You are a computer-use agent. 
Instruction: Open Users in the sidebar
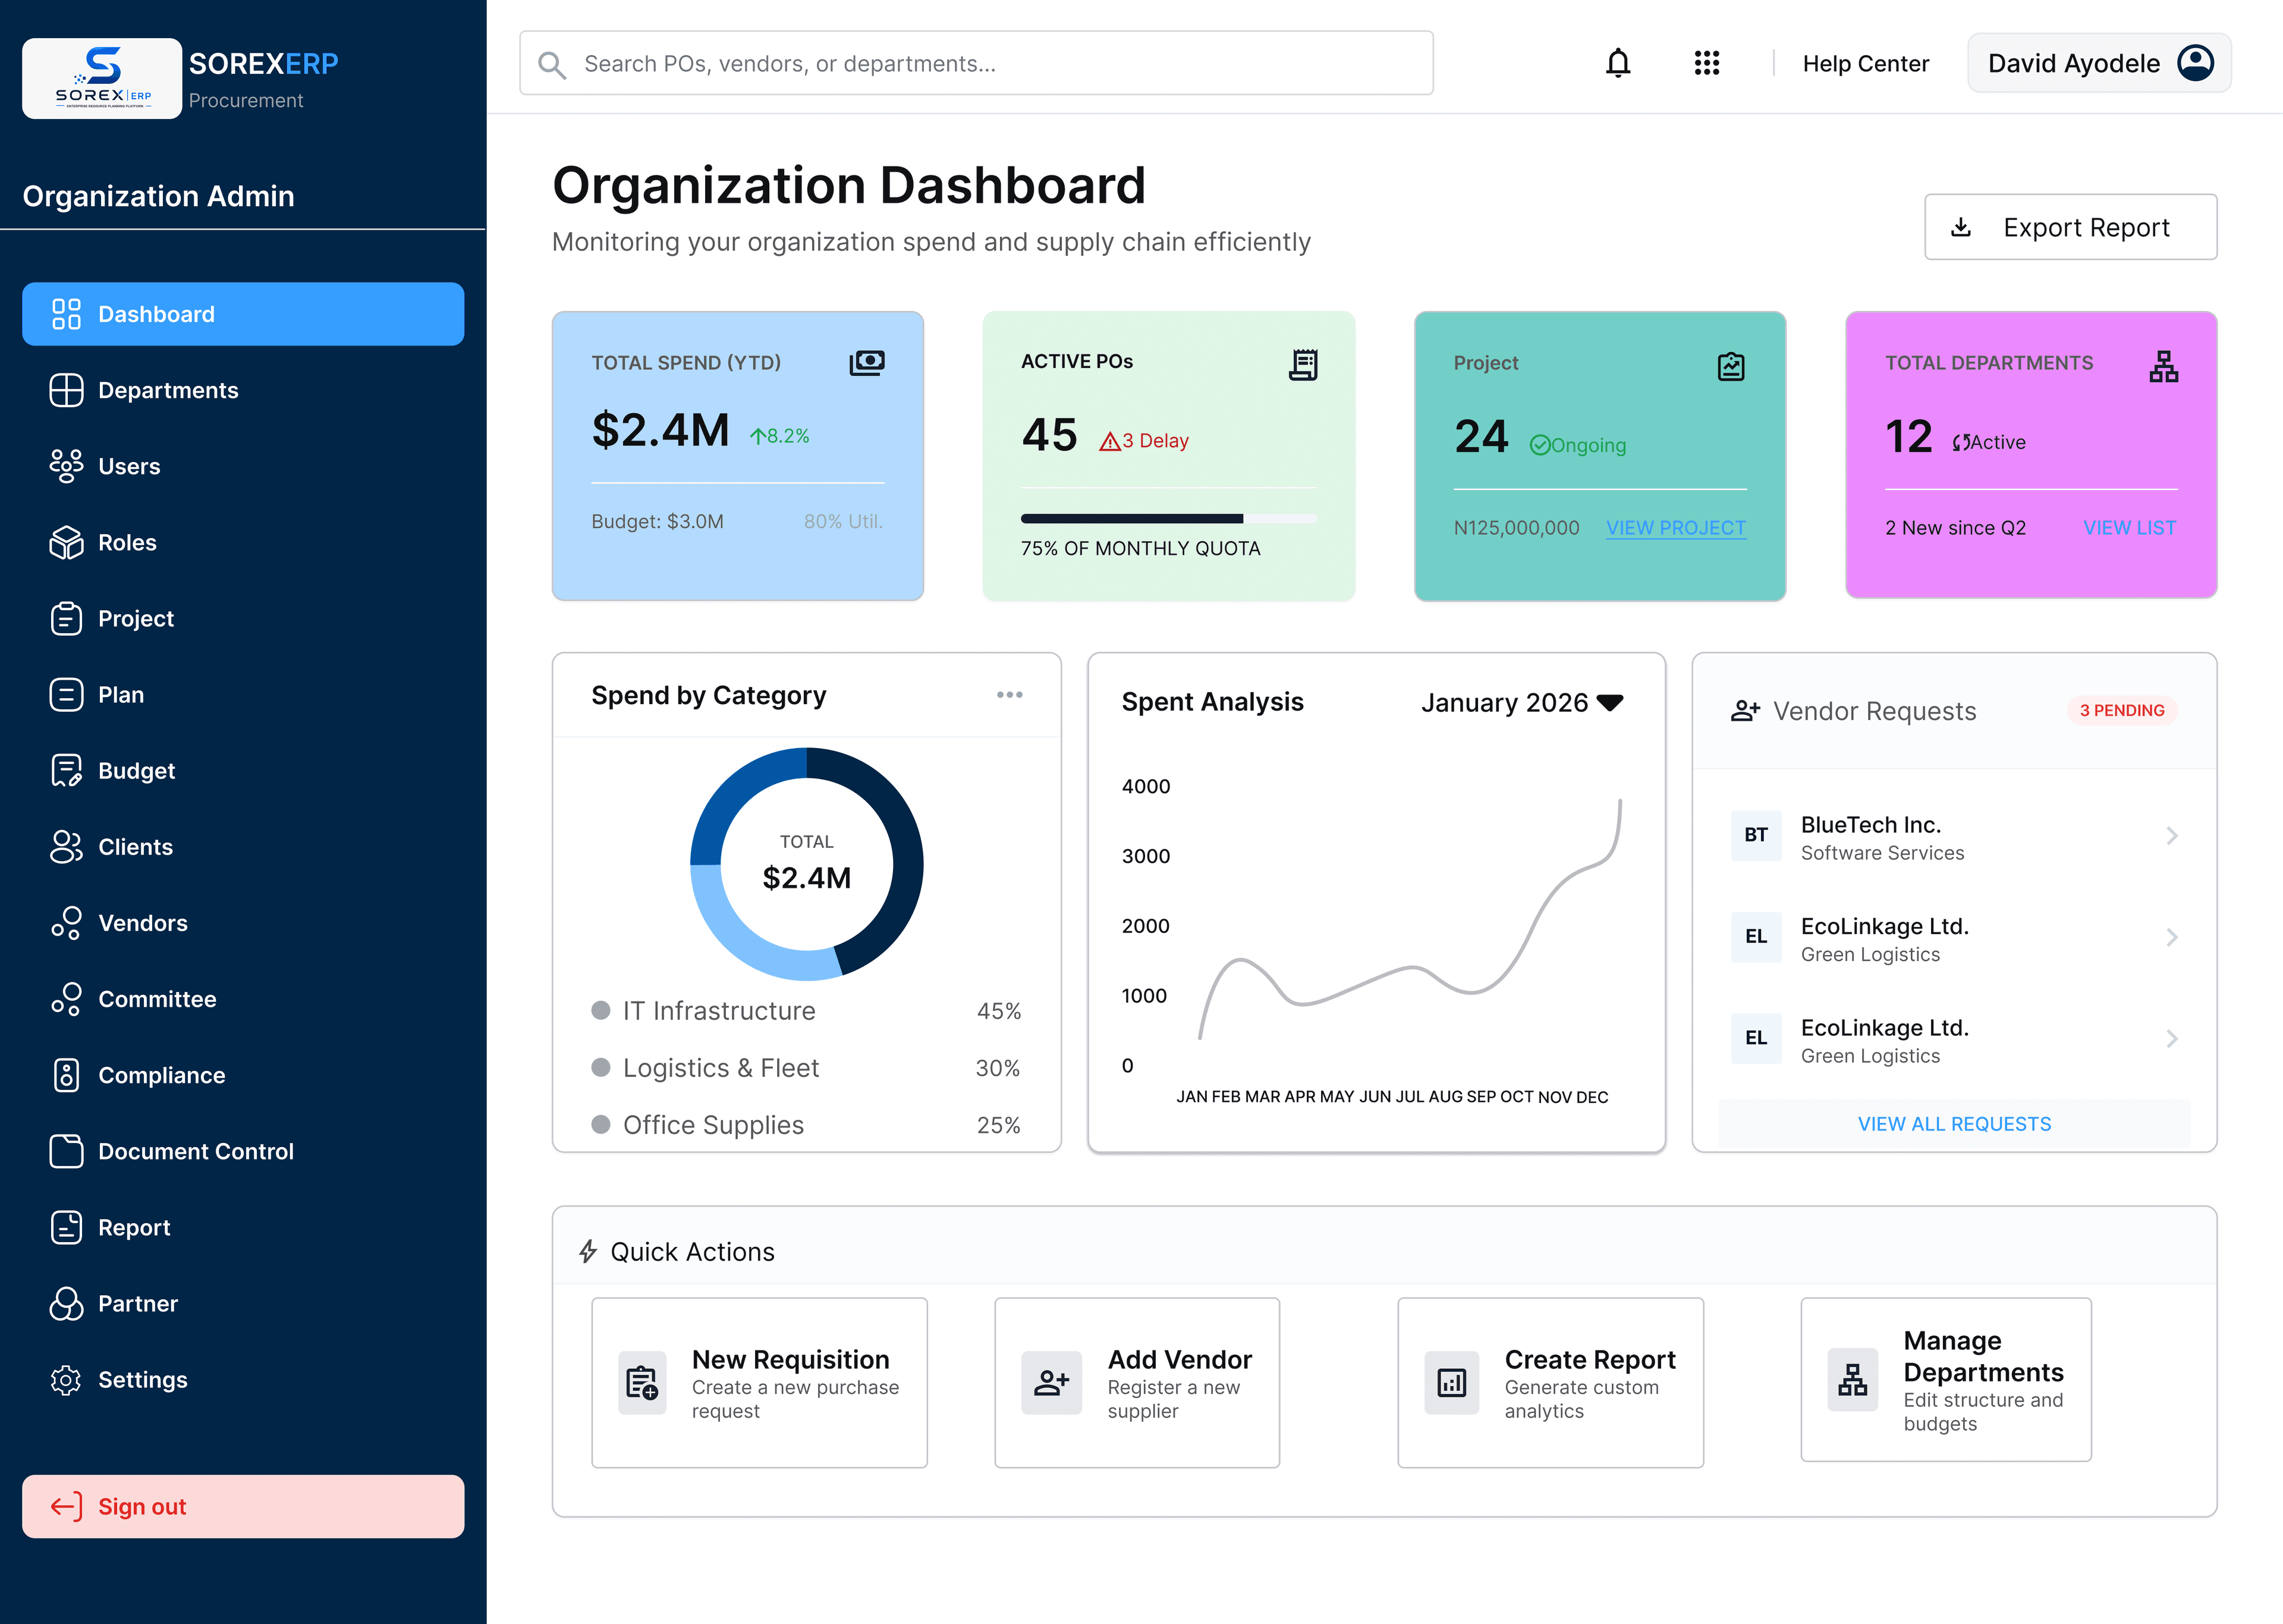(x=243, y=466)
